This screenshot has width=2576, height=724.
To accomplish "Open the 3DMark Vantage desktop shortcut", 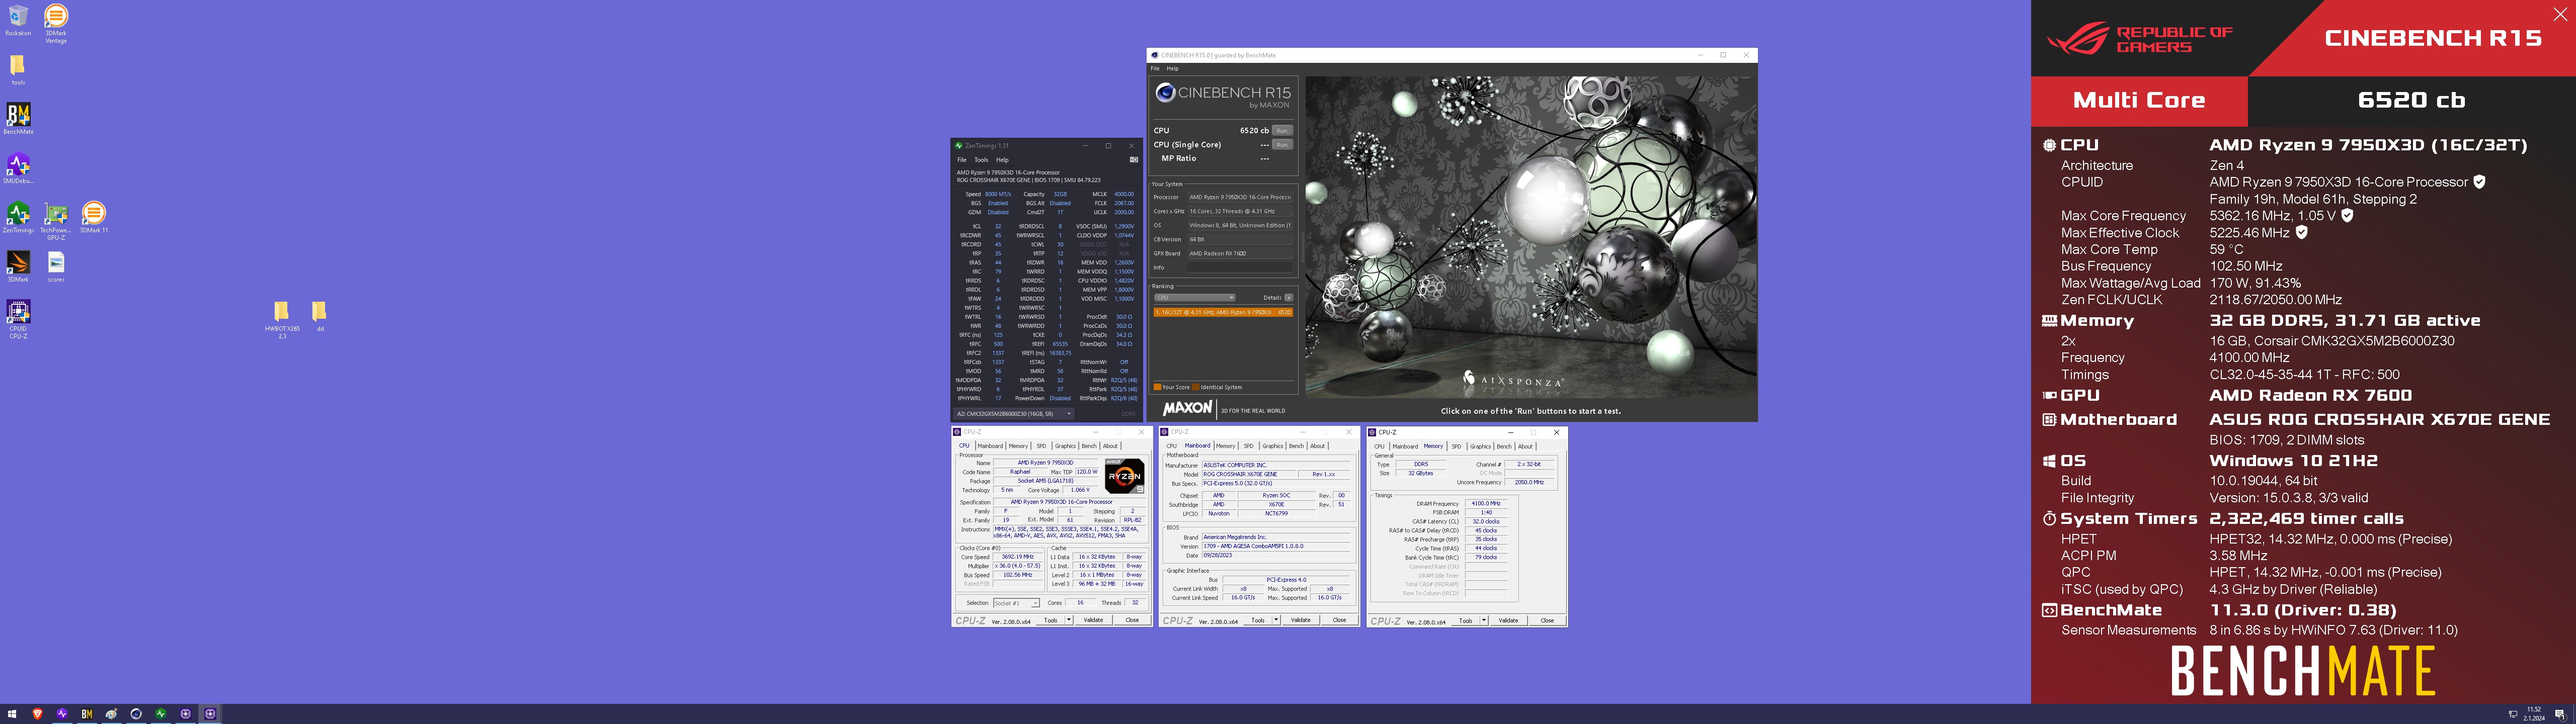I will coord(56,24).
